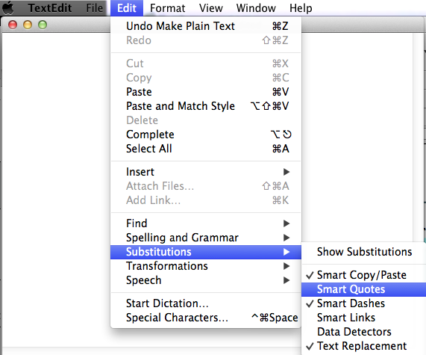Open Special Characters... panel

click(206, 318)
